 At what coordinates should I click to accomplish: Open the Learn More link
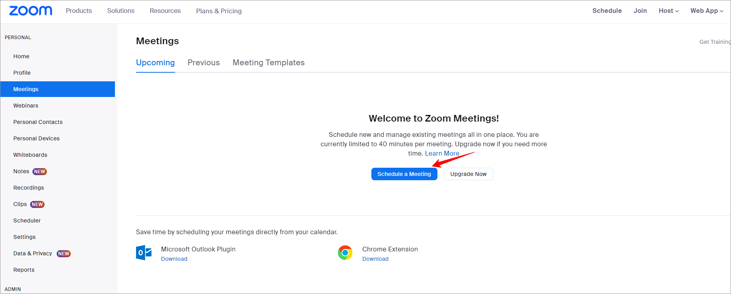442,153
